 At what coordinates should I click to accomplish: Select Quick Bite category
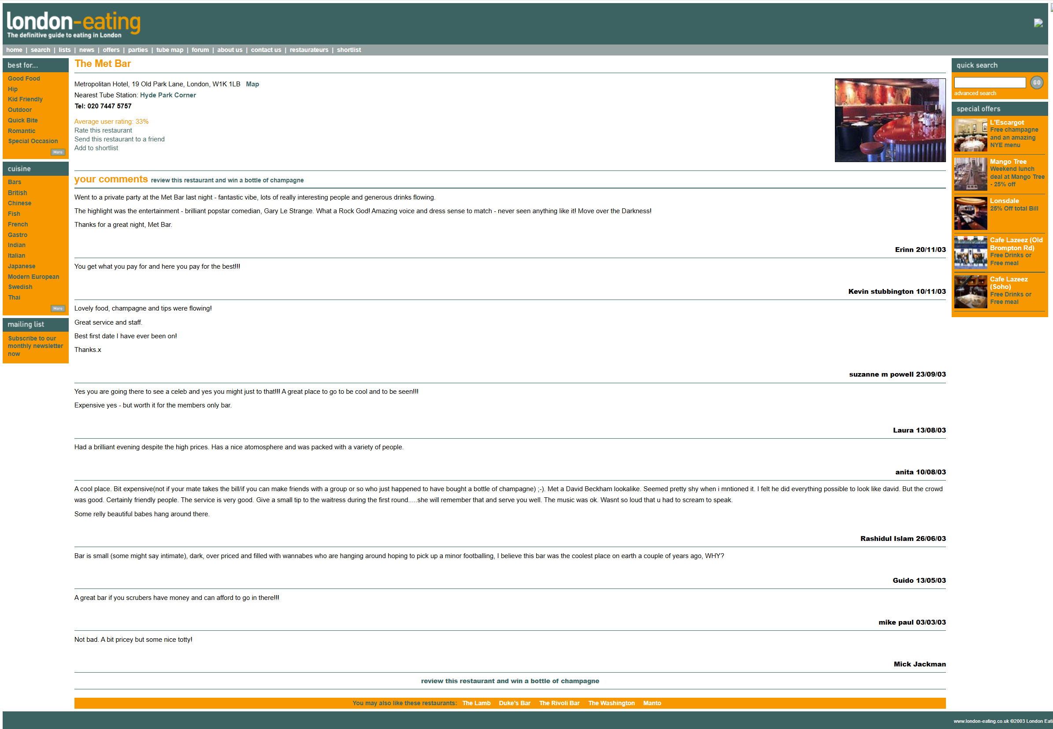23,120
